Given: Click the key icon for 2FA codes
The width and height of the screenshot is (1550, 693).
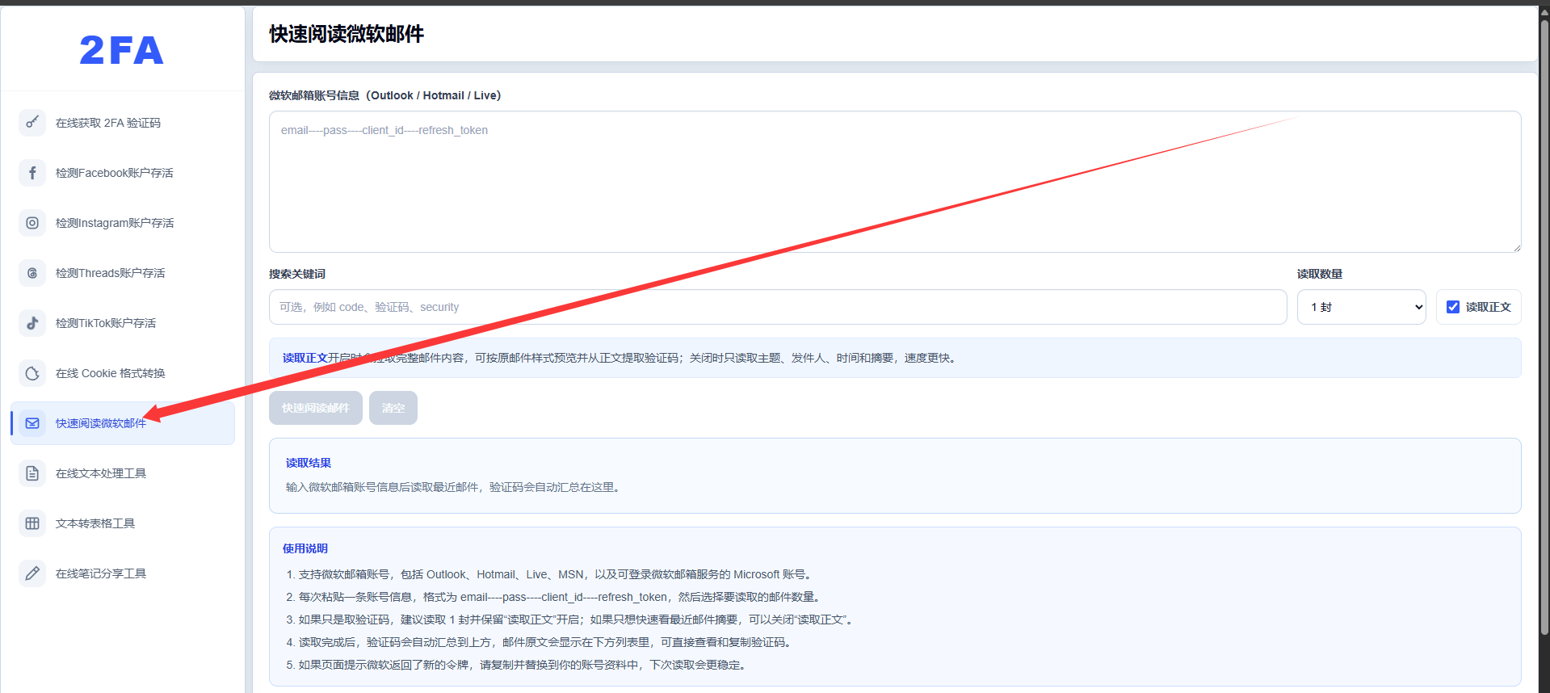Looking at the screenshot, I should pyautogui.click(x=32, y=123).
